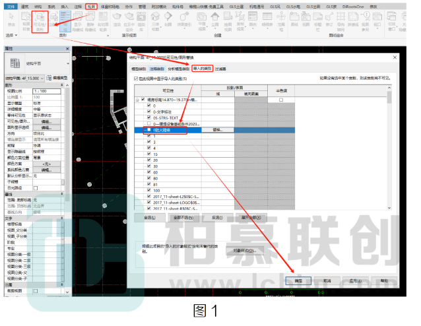Uncheck layer '100' visibility checkbox
The width and height of the screenshot is (421, 326).
(x=149, y=191)
